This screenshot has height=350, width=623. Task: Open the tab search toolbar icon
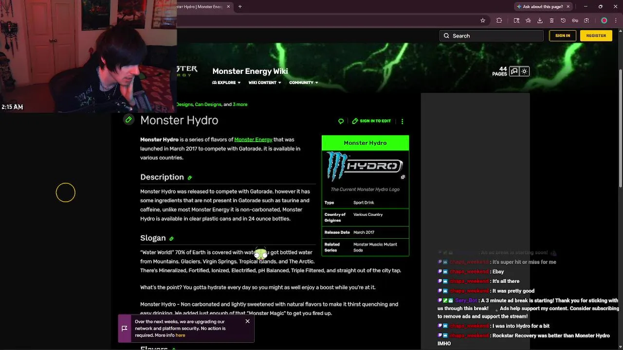tap(516, 20)
